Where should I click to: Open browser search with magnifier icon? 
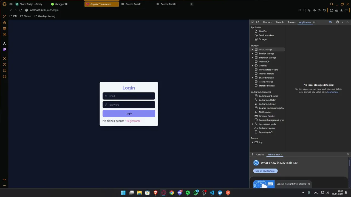[332, 4]
